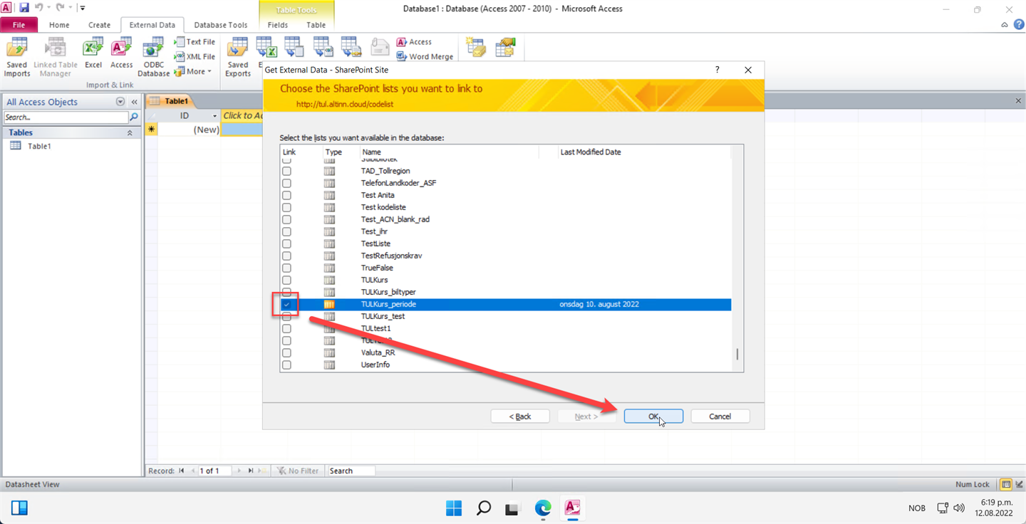
Task: Open Task View on taskbar
Action: 513,508
